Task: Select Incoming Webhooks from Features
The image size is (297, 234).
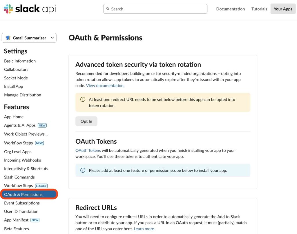Action: coord(22,160)
